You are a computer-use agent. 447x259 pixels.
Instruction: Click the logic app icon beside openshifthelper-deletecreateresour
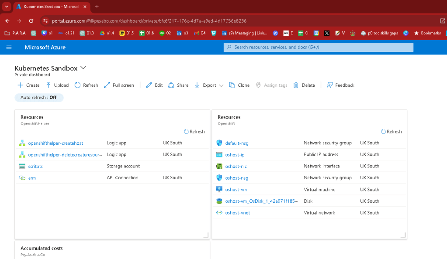pyautogui.click(x=22, y=155)
